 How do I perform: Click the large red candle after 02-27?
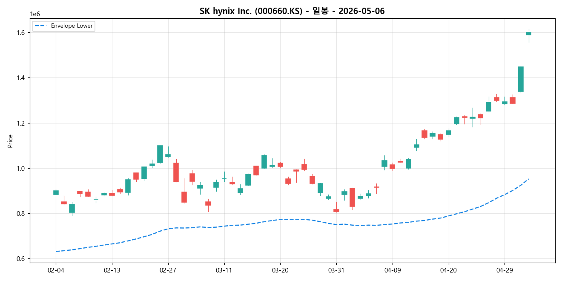(x=176, y=172)
